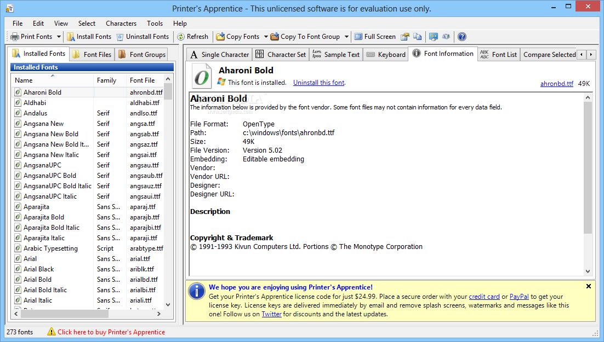Open the Compare Selected tab
Image resolution: width=604 pixels, height=342 pixels.
click(549, 55)
